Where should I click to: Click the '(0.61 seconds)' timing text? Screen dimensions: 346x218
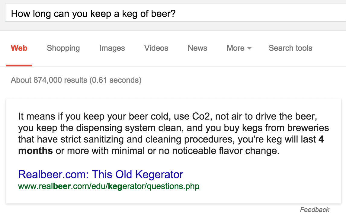coord(115,80)
